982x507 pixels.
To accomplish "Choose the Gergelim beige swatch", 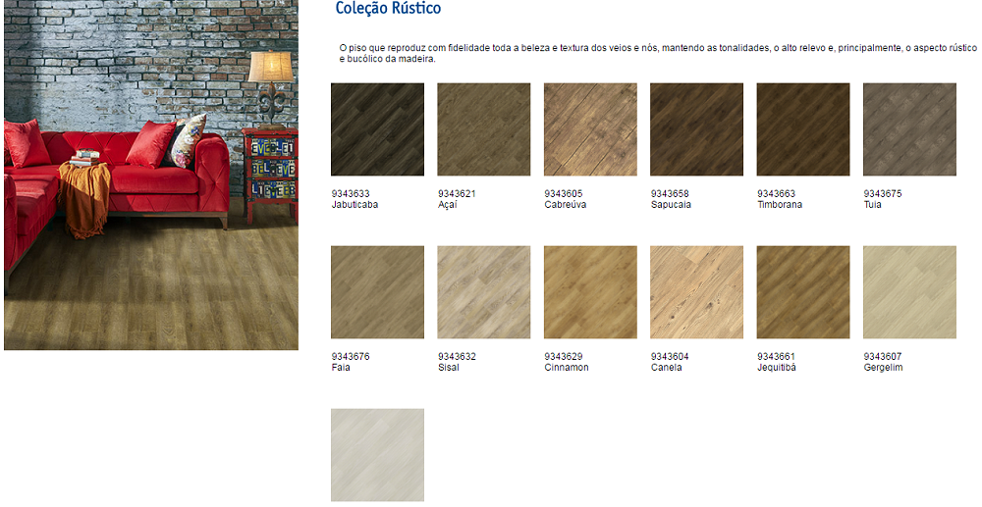I will coord(909,292).
